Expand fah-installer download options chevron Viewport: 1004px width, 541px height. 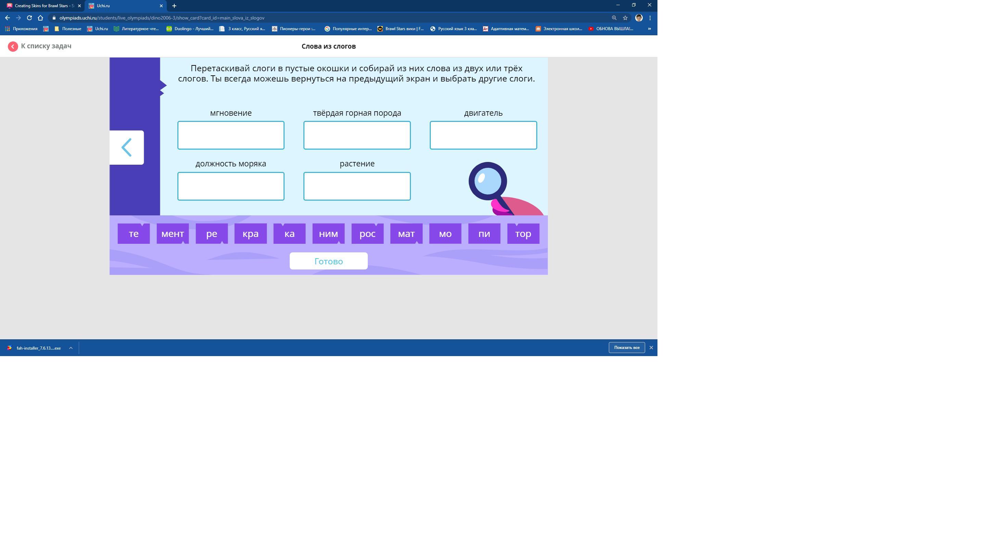coord(71,348)
